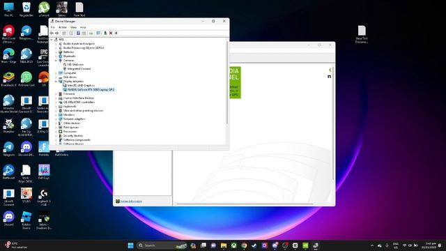Click the red X Uninstall device icon
446x251 pixels.
coord(111,33)
